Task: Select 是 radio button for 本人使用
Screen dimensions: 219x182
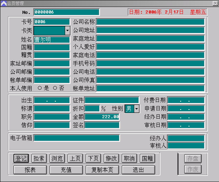Action: [x=40, y=88]
